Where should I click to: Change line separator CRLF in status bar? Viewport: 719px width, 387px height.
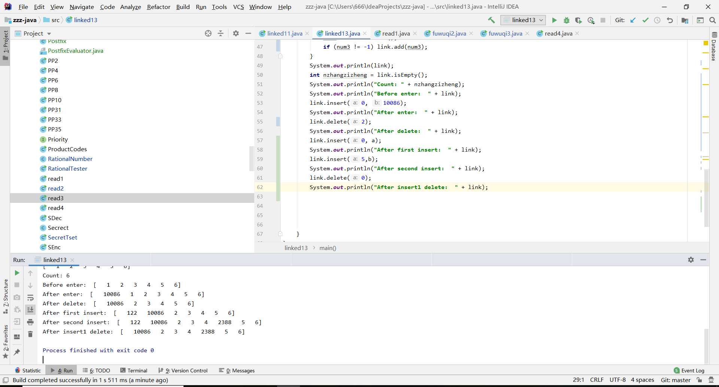tap(597, 380)
